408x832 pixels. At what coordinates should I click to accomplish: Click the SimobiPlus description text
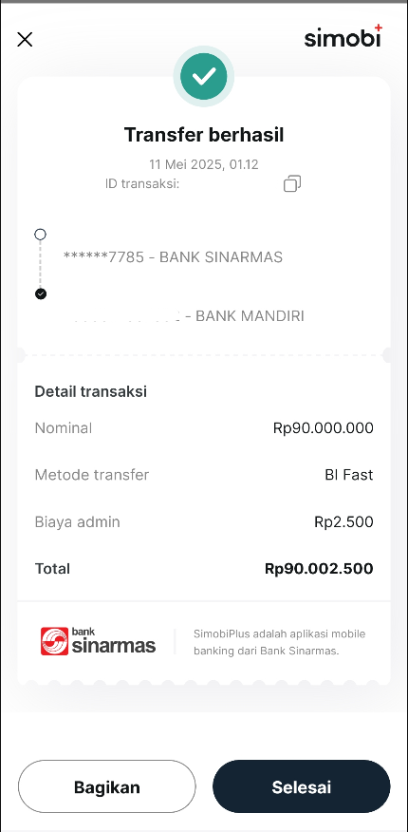point(280,642)
